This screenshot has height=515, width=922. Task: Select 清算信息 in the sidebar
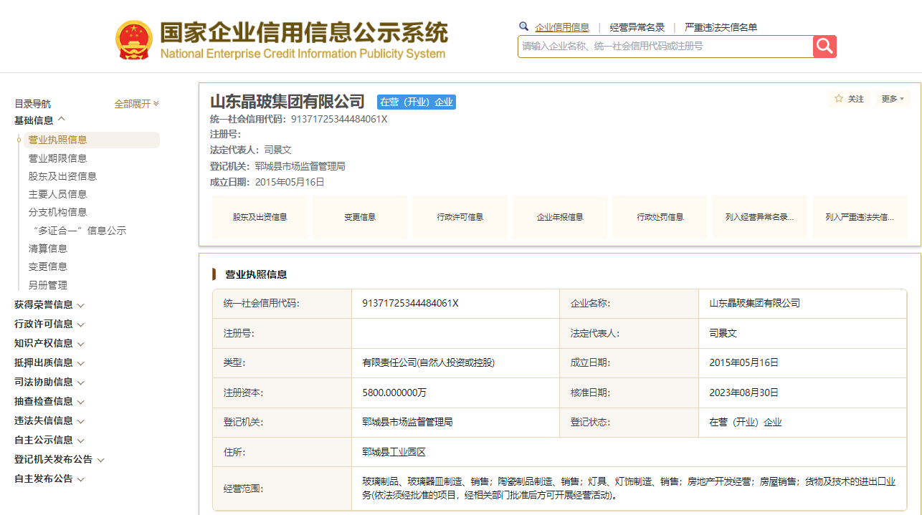pos(47,249)
